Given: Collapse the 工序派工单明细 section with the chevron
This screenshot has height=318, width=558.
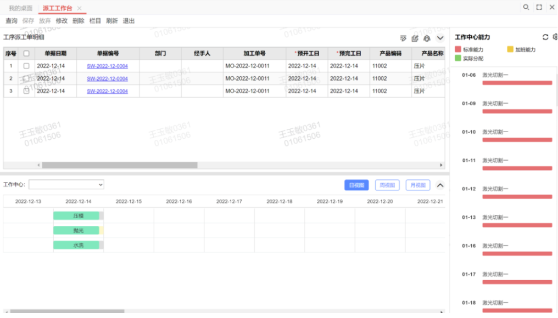Looking at the screenshot, I should tap(440, 38).
